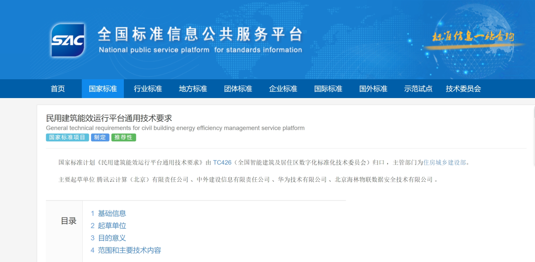
Task: Click the blue 制定 tag
Action: click(x=100, y=137)
